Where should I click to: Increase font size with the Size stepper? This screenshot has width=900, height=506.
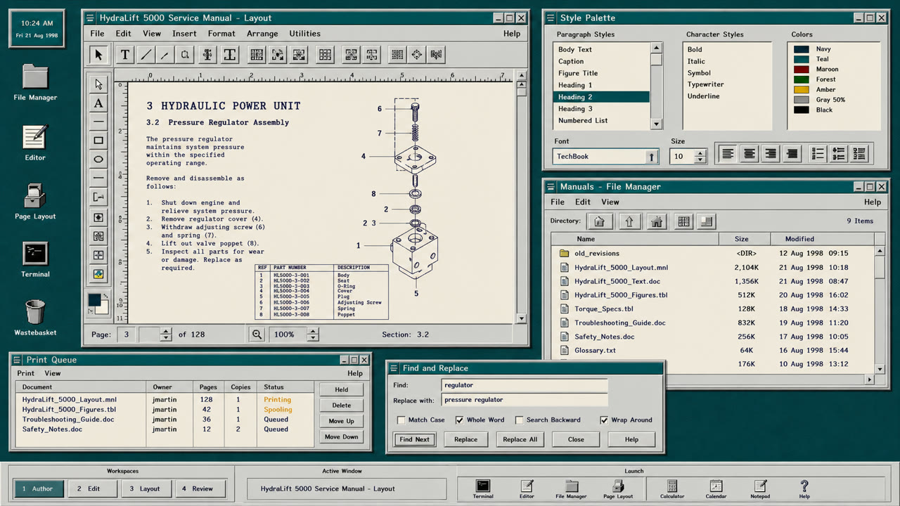(x=700, y=153)
